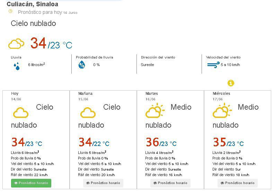Open green Pronóstico horario button for Hoy

click(x=31, y=183)
